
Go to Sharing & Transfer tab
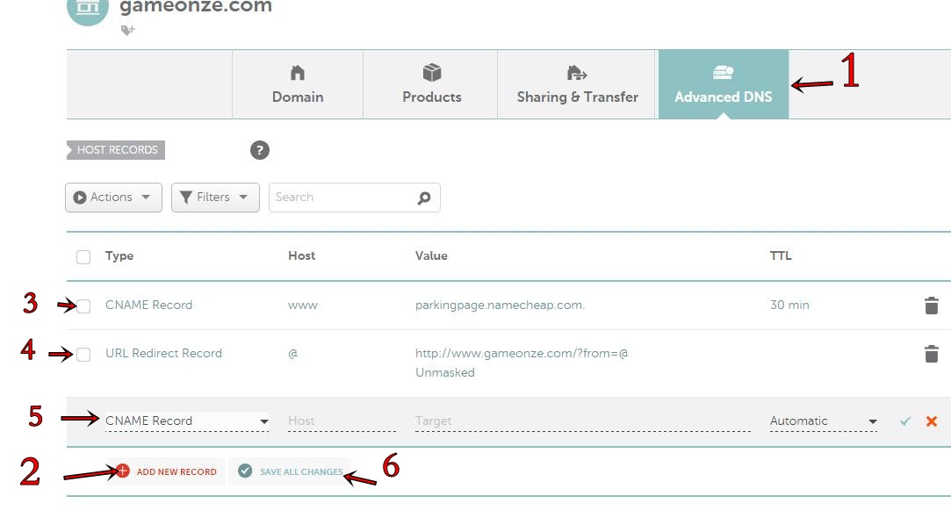tap(577, 84)
